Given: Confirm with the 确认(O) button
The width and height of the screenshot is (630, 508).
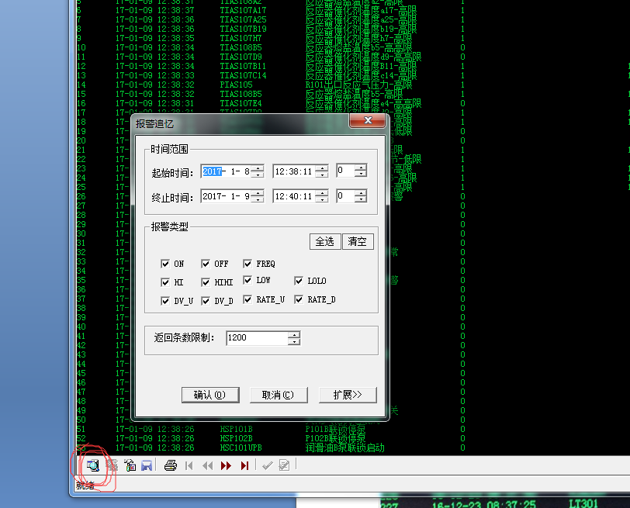Looking at the screenshot, I should click(209, 395).
